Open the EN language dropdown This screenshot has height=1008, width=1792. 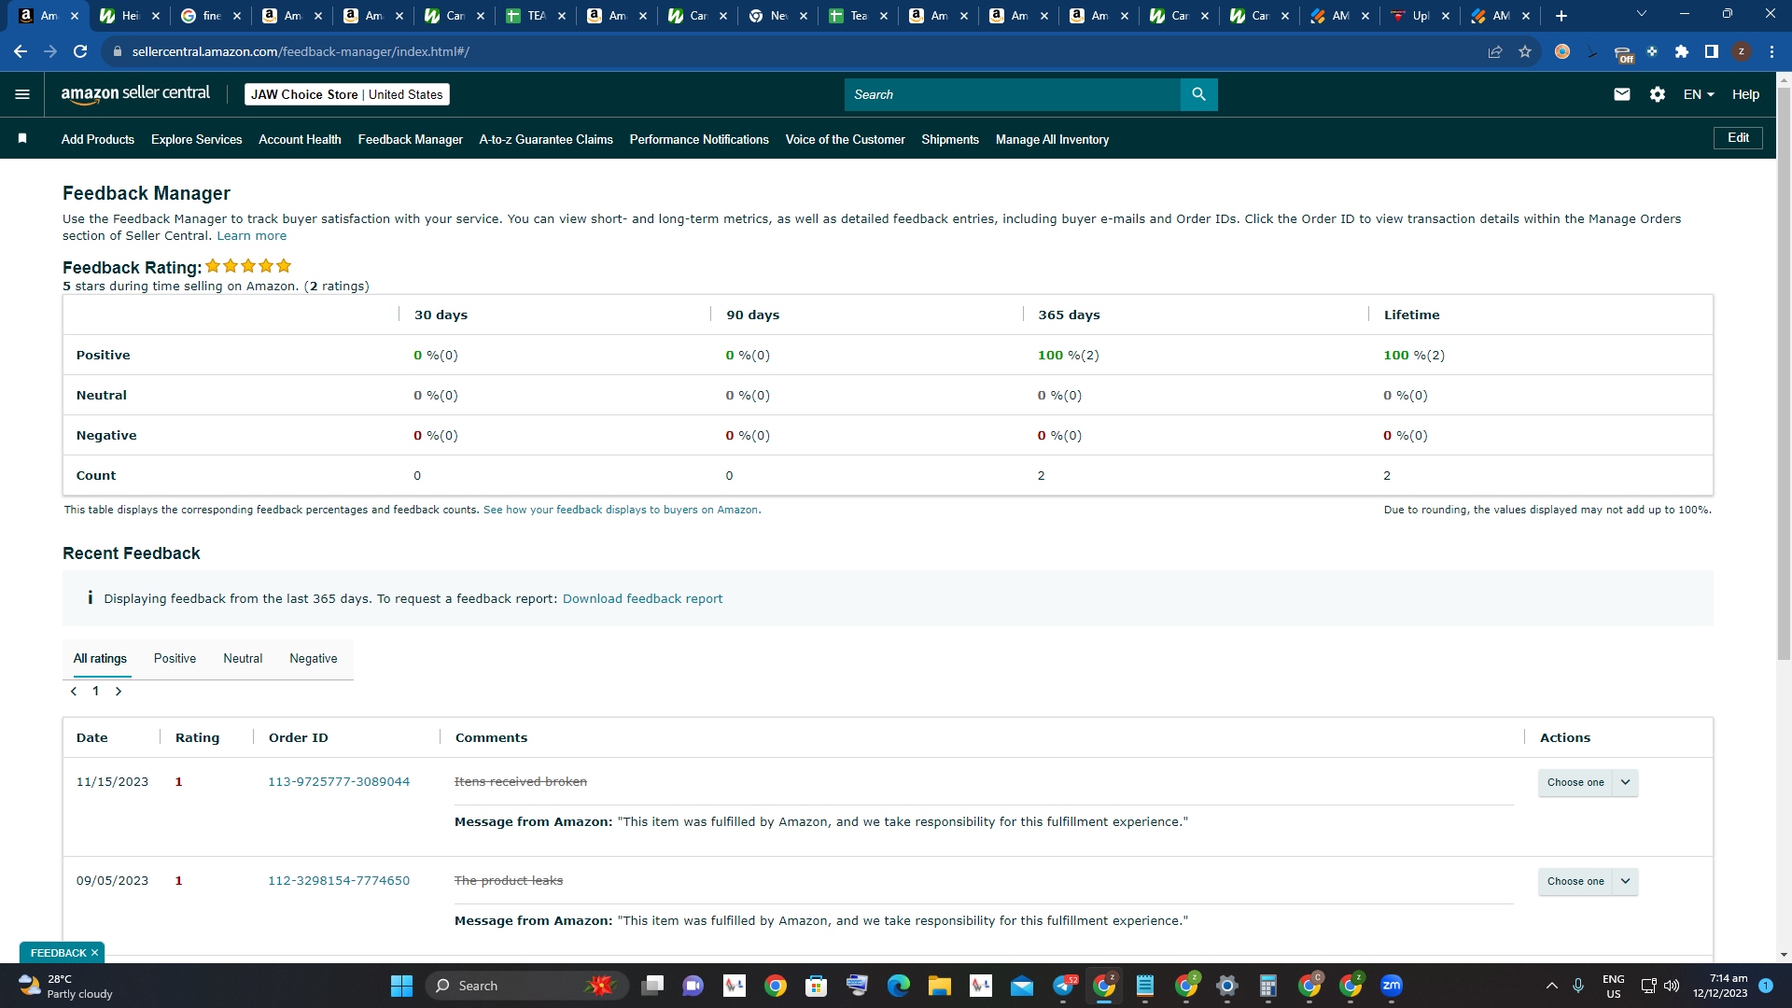click(1699, 94)
